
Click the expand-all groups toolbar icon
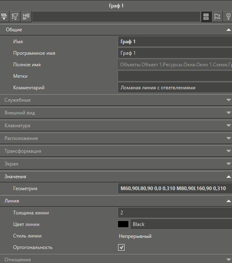coord(4,16)
